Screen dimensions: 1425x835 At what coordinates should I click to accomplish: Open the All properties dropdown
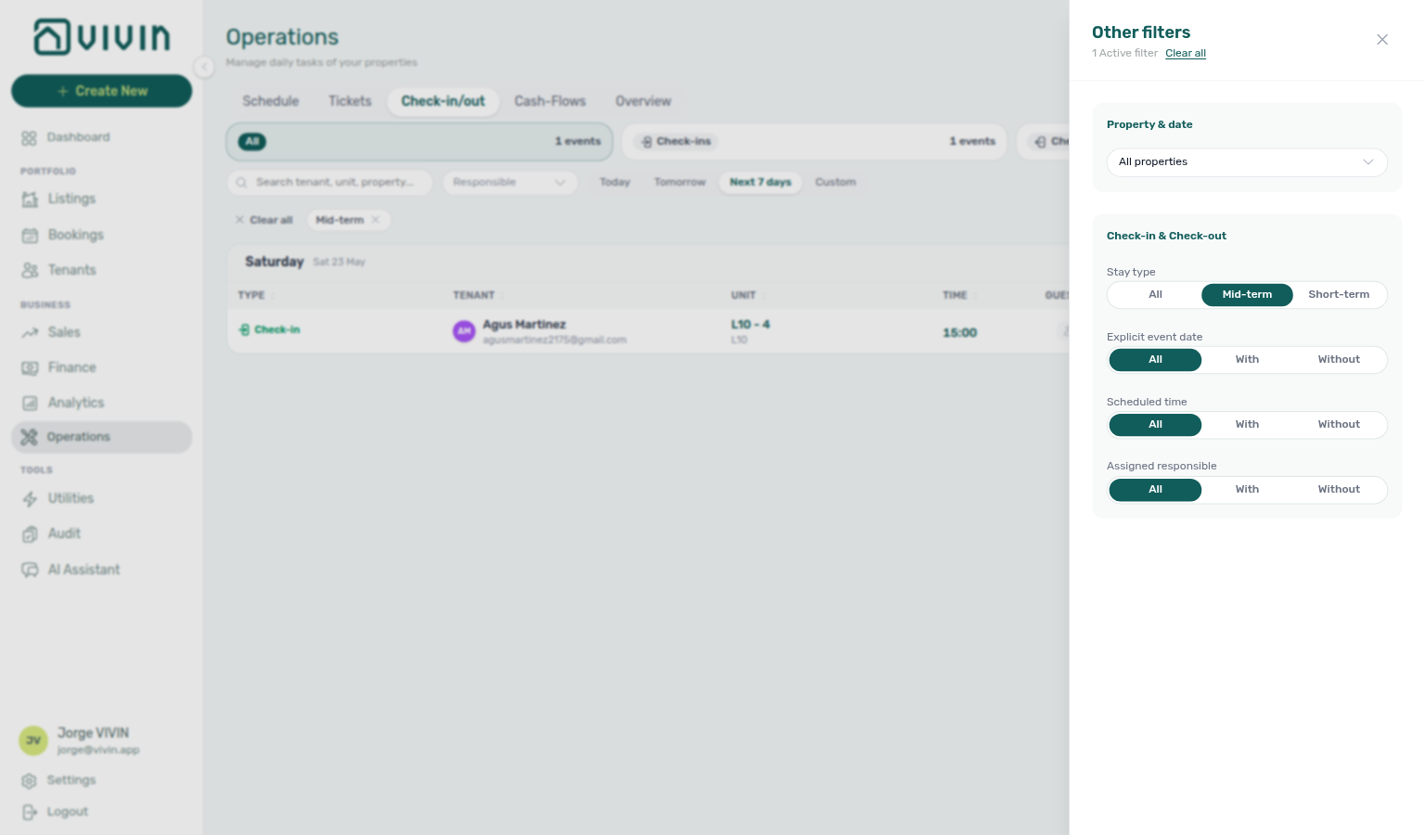point(1247,162)
